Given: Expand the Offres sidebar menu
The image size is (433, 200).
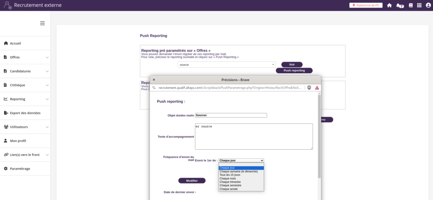Looking at the screenshot, I should point(25,57).
